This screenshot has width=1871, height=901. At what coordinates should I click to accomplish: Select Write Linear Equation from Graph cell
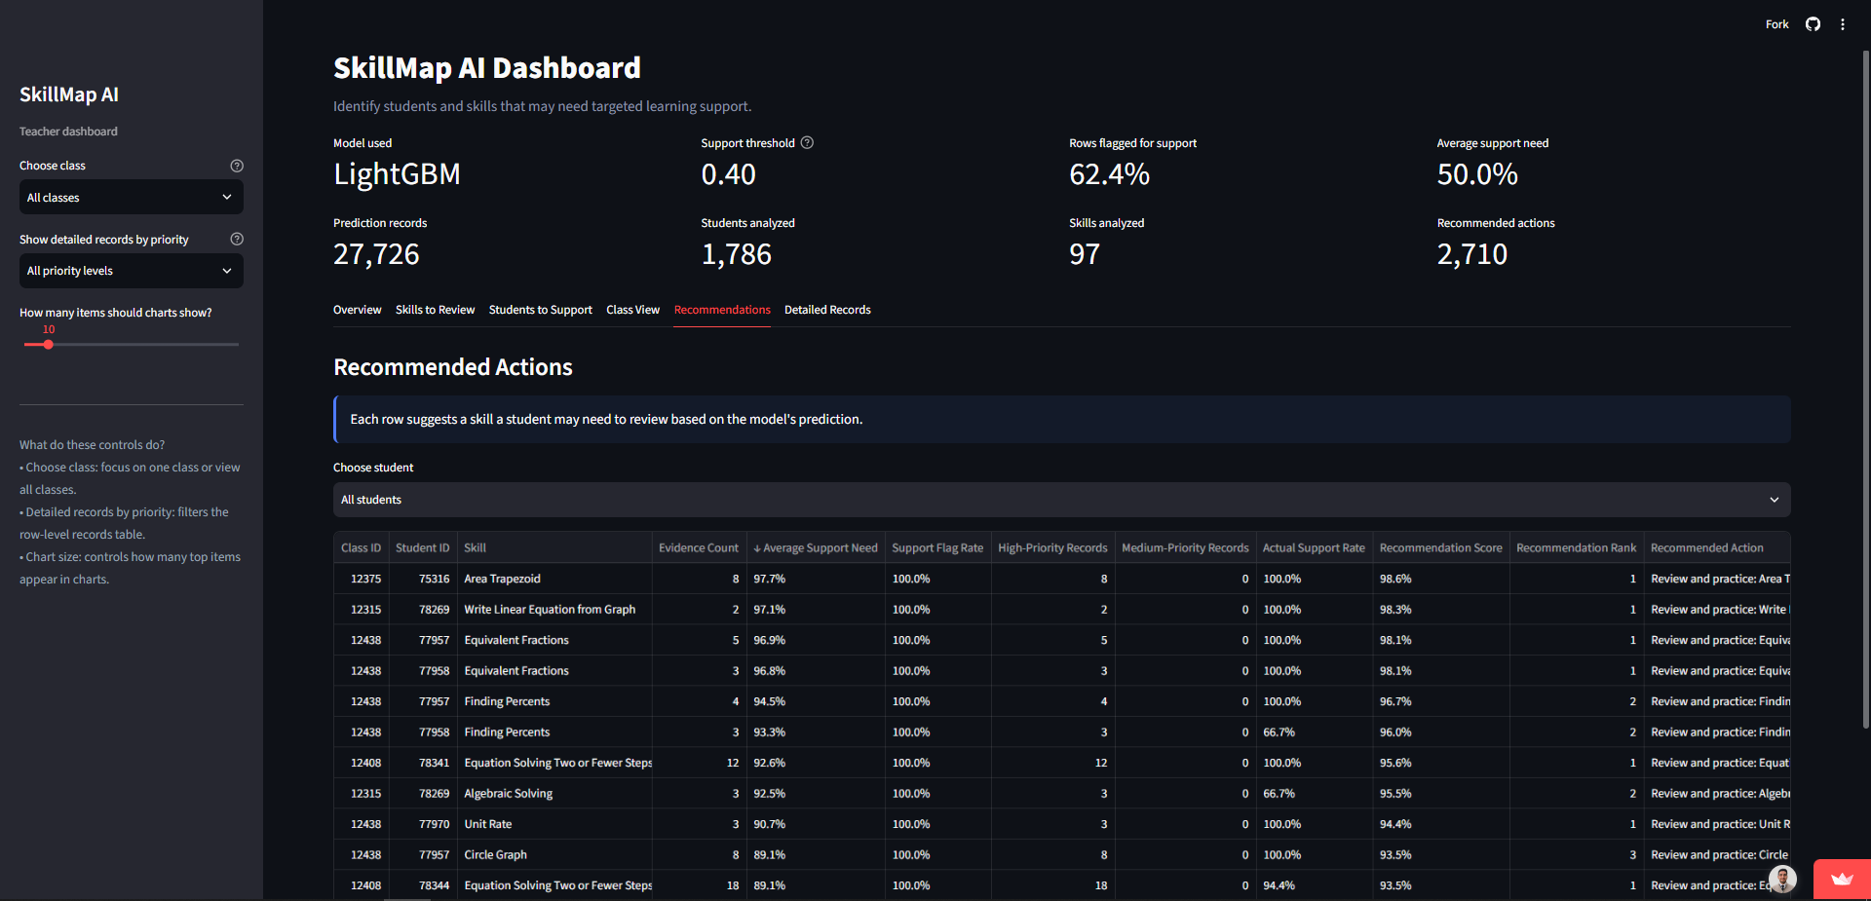point(554,609)
